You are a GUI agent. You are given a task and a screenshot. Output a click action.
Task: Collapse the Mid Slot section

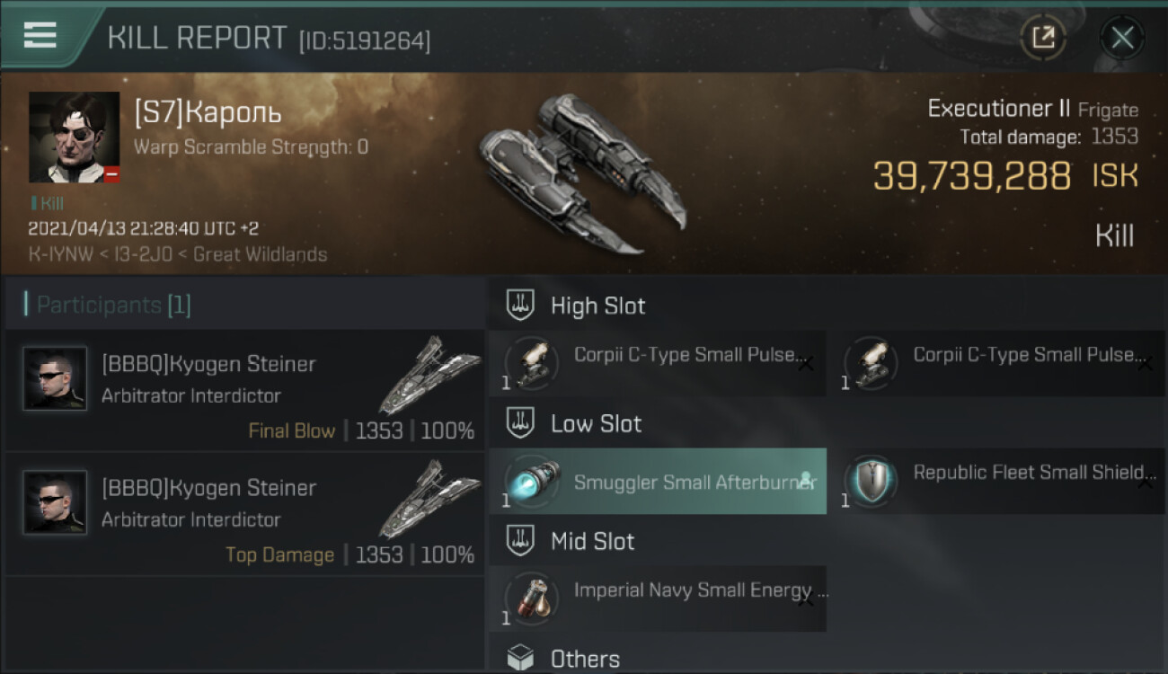(x=592, y=541)
